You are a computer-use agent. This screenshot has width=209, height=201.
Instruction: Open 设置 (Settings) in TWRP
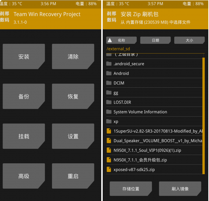(x=73, y=136)
